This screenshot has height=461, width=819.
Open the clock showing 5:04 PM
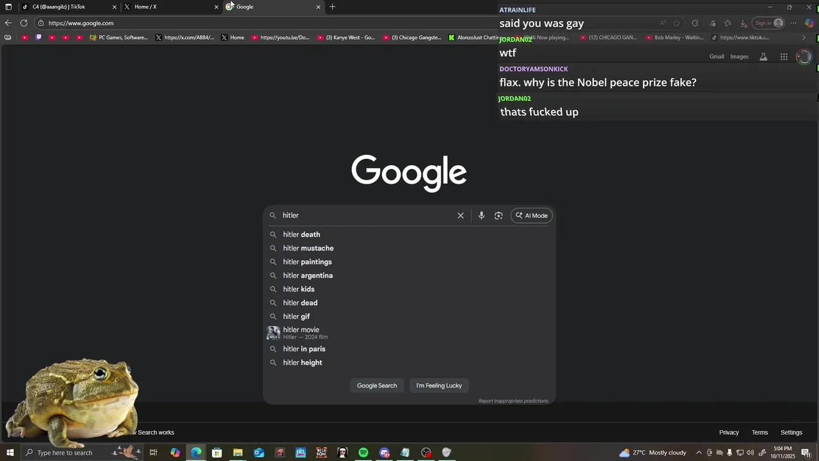tap(784, 453)
